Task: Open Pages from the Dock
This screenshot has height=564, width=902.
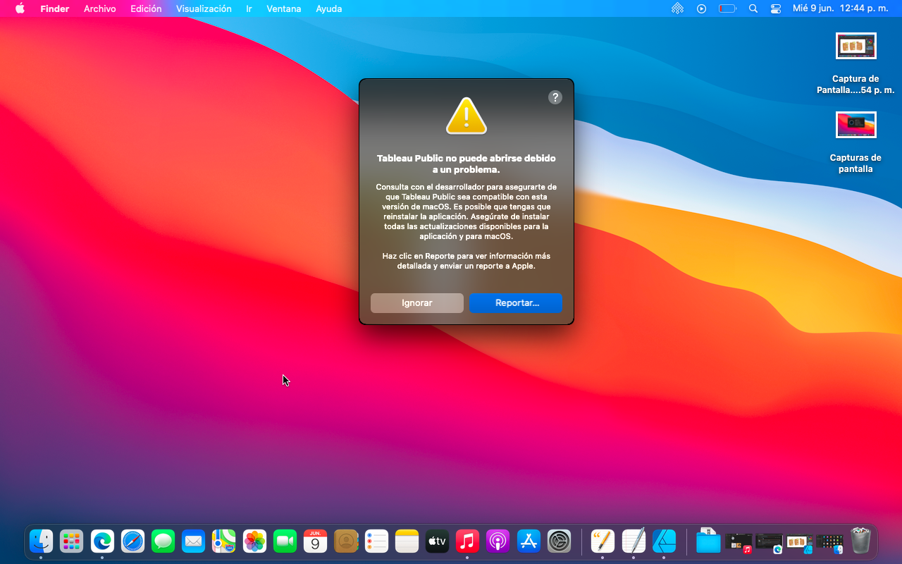Action: tap(603, 541)
